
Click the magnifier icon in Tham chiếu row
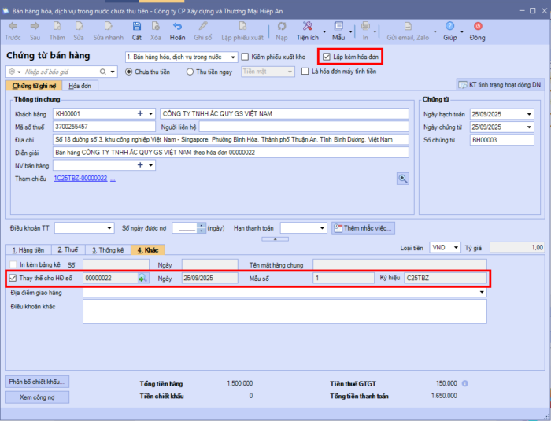point(403,179)
